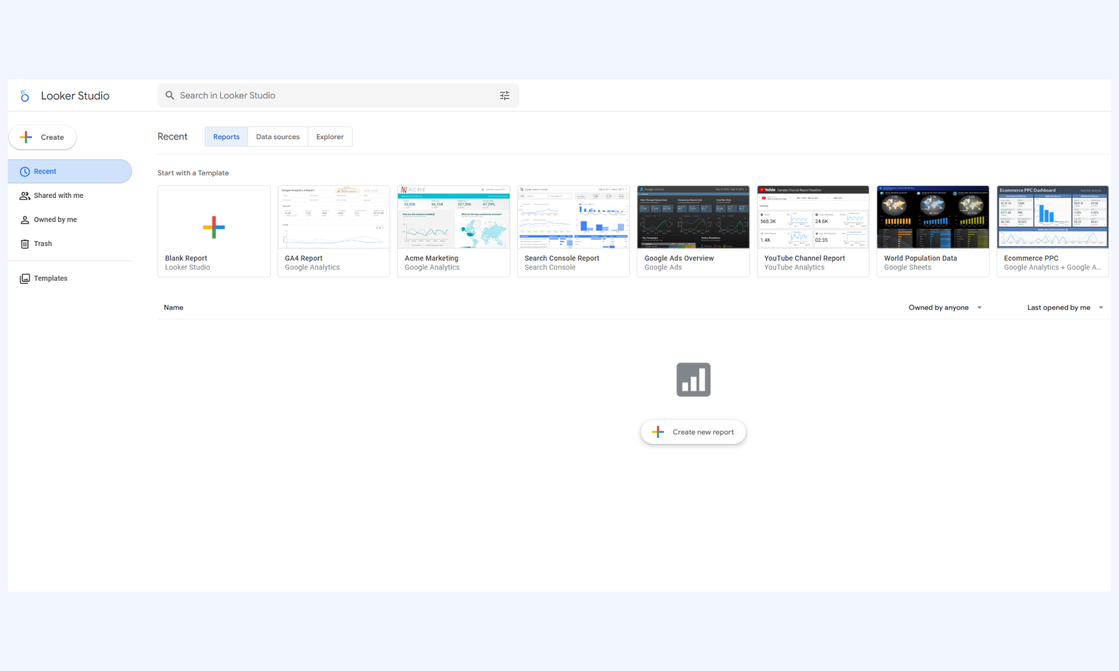Open the Blank Report template
The height and width of the screenshot is (671, 1119).
pos(214,231)
